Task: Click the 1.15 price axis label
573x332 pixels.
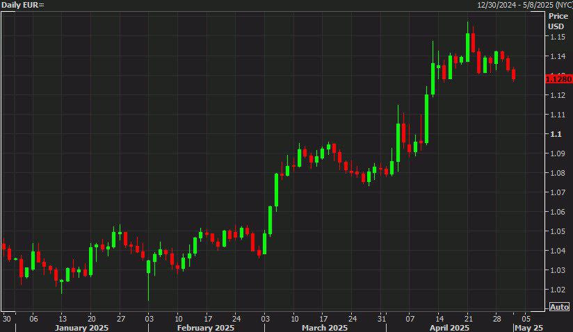Action: 558,37
